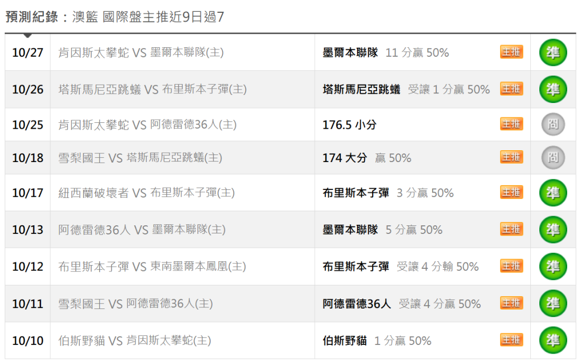Image resolution: width=579 pixels, height=360 pixels.
Task: Click the dark triangle marker under the heading
Action: [27, 35]
